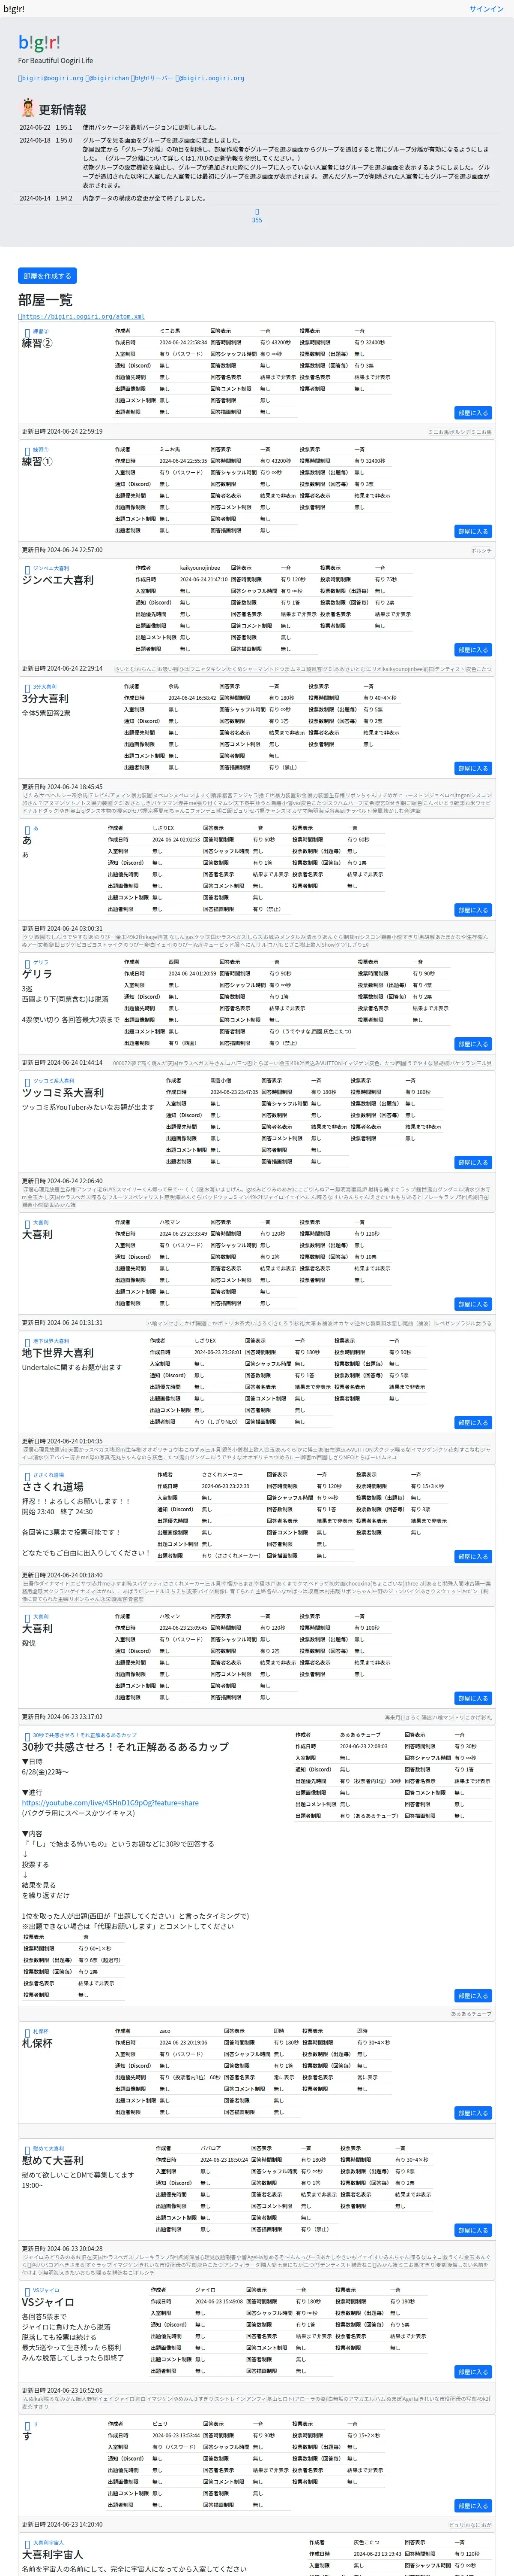Click the mascot icon beside 更新情報
The width and height of the screenshot is (514, 2576).
[x=28, y=108]
